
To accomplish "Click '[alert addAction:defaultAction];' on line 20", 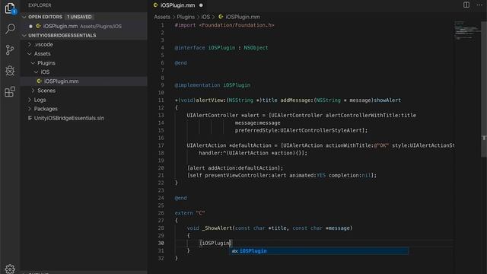I will [x=235, y=168].
